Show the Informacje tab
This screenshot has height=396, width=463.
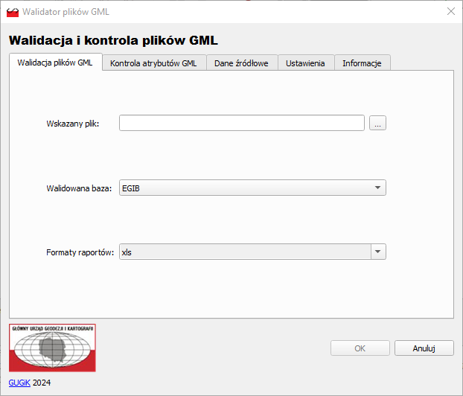[x=362, y=63]
